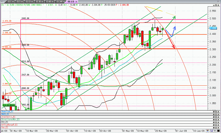The image size is (221, 133).
Task: Close the ES 1 D tab
Action: [76, 2]
